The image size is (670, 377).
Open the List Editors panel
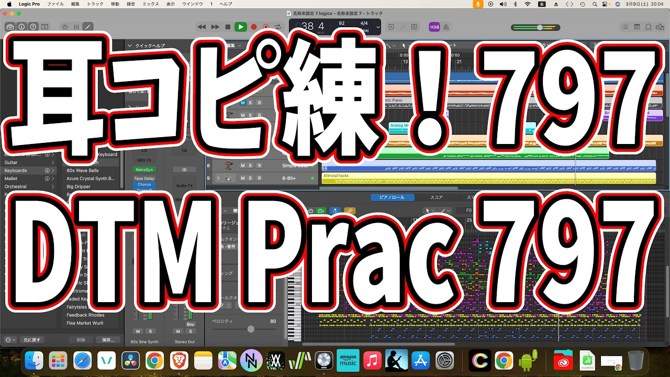[625, 27]
